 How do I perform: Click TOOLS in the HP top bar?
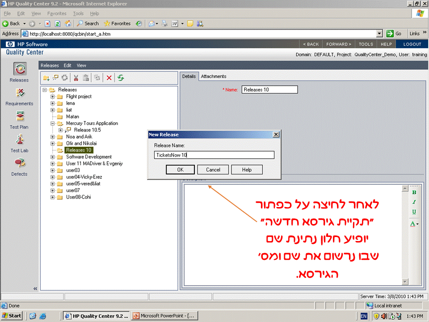366,44
